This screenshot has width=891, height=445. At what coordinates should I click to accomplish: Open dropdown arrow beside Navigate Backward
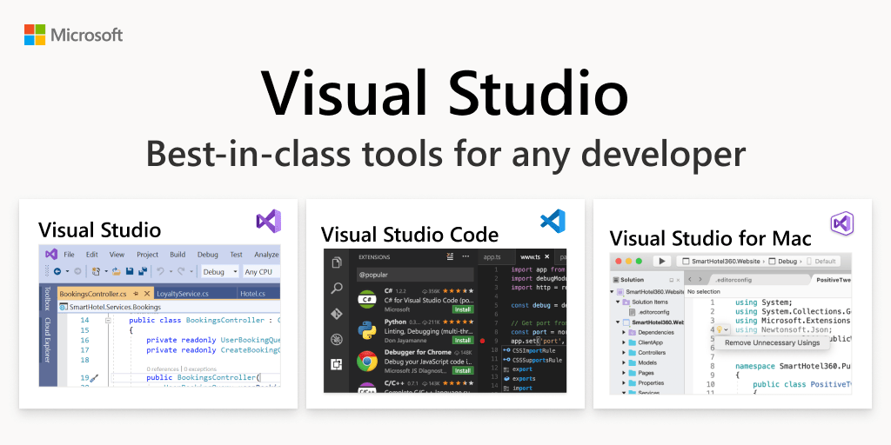[x=67, y=271]
